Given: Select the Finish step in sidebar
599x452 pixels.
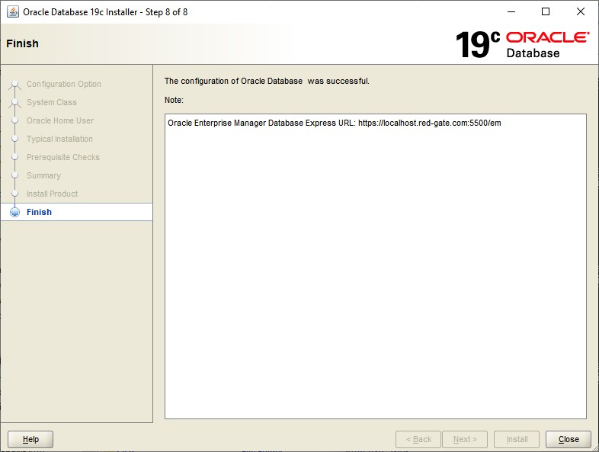Looking at the screenshot, I should 77,212.
